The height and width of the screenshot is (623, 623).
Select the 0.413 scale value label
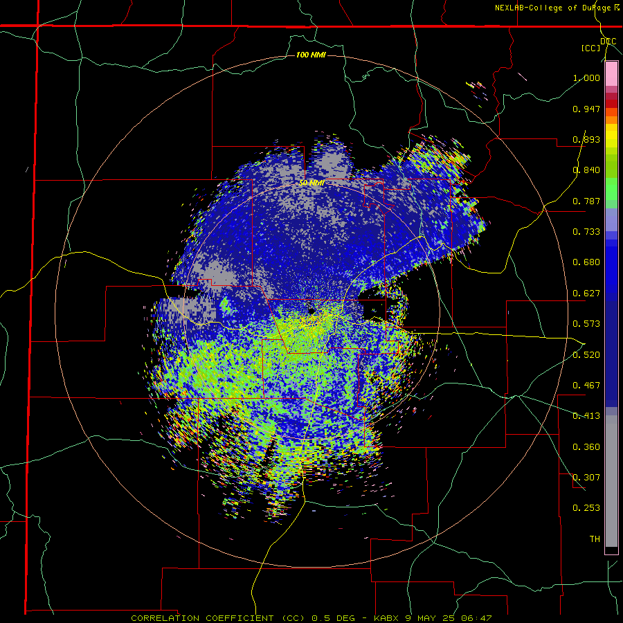pyautogui.click(x=586, y=416)
